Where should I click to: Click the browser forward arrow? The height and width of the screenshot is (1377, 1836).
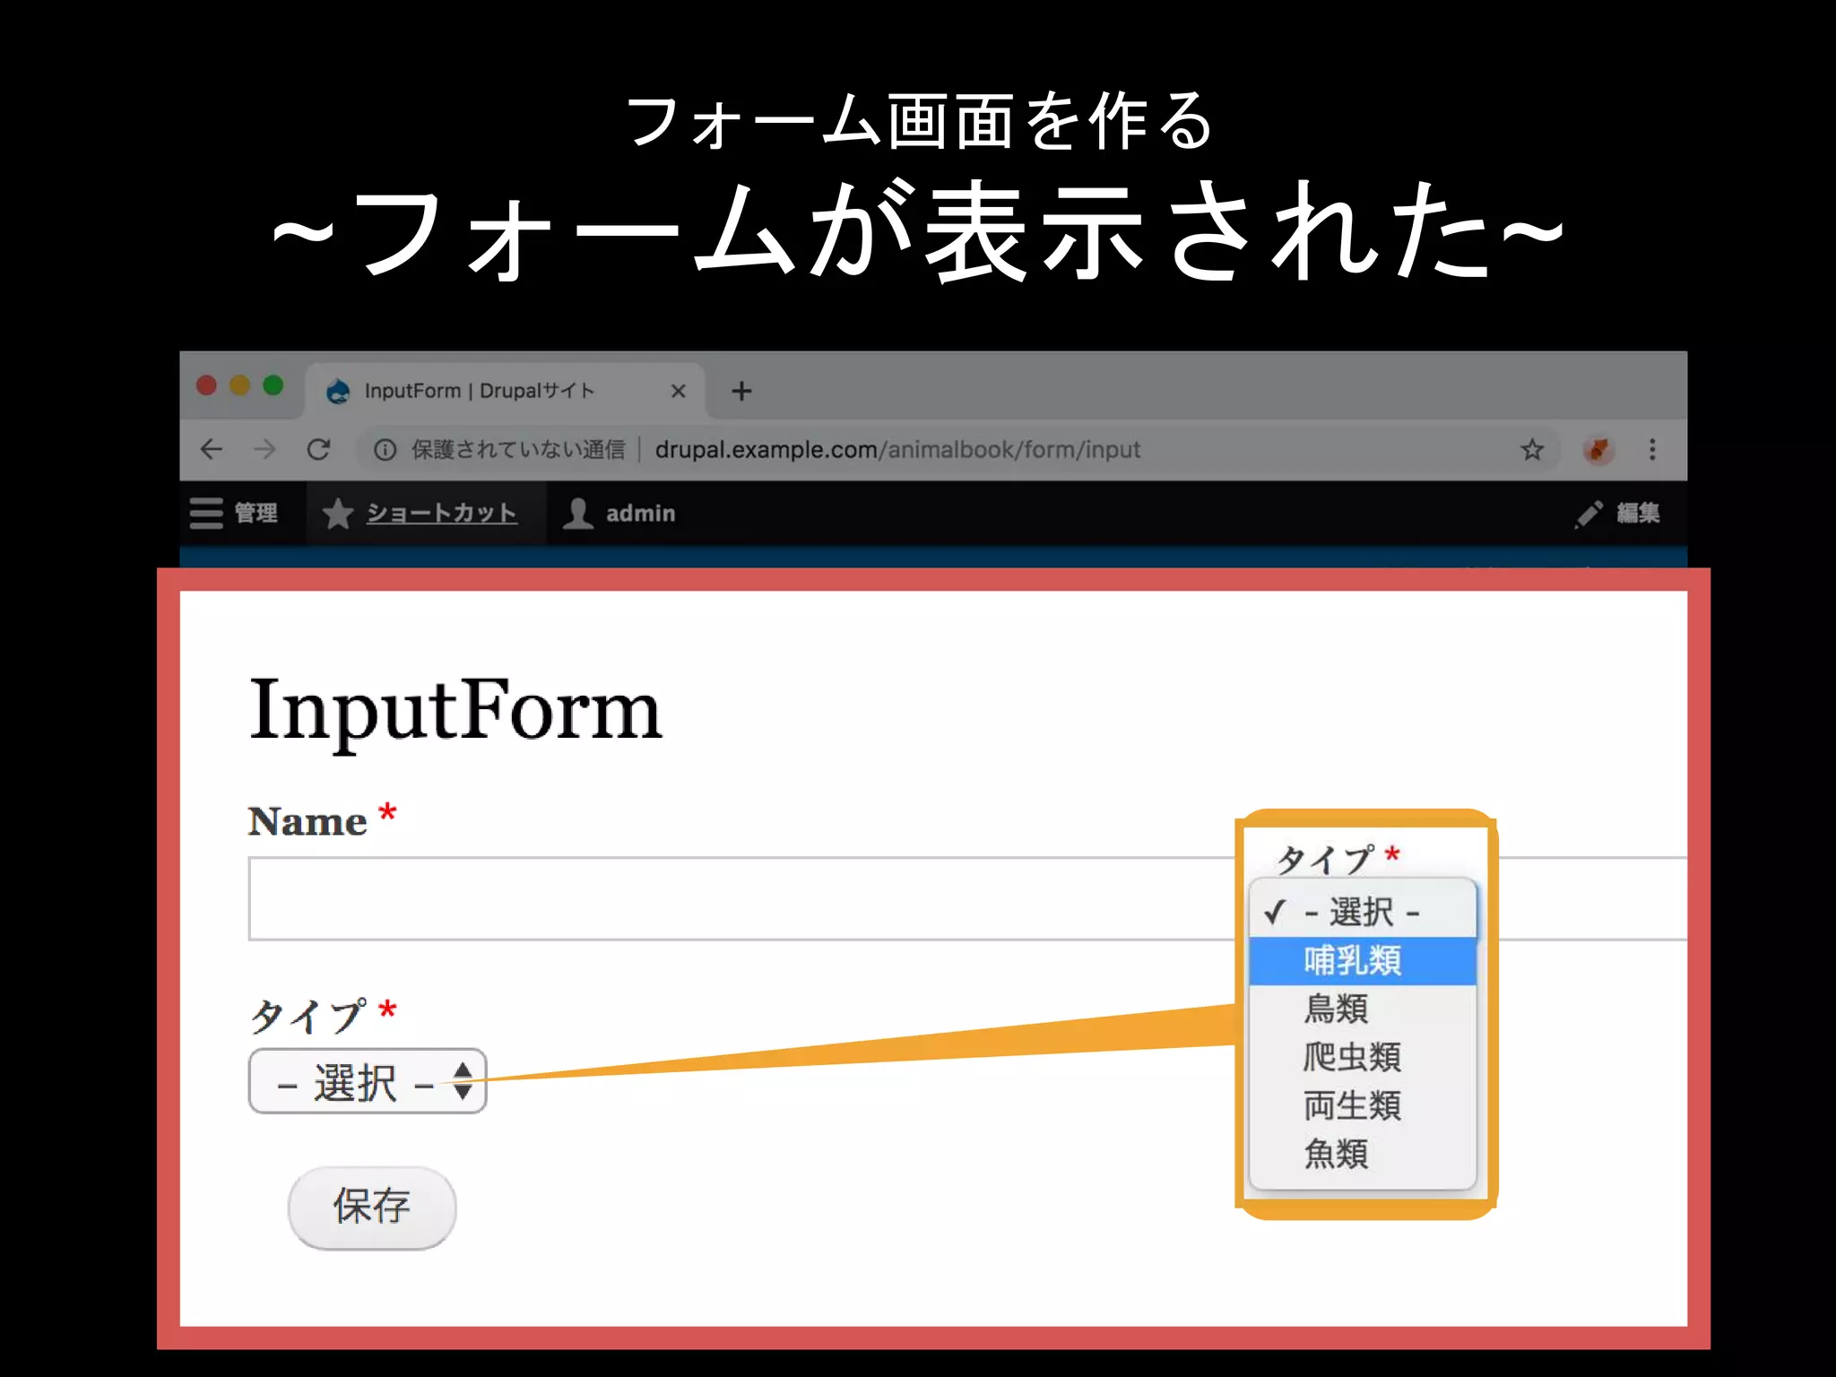coord(264,449)
